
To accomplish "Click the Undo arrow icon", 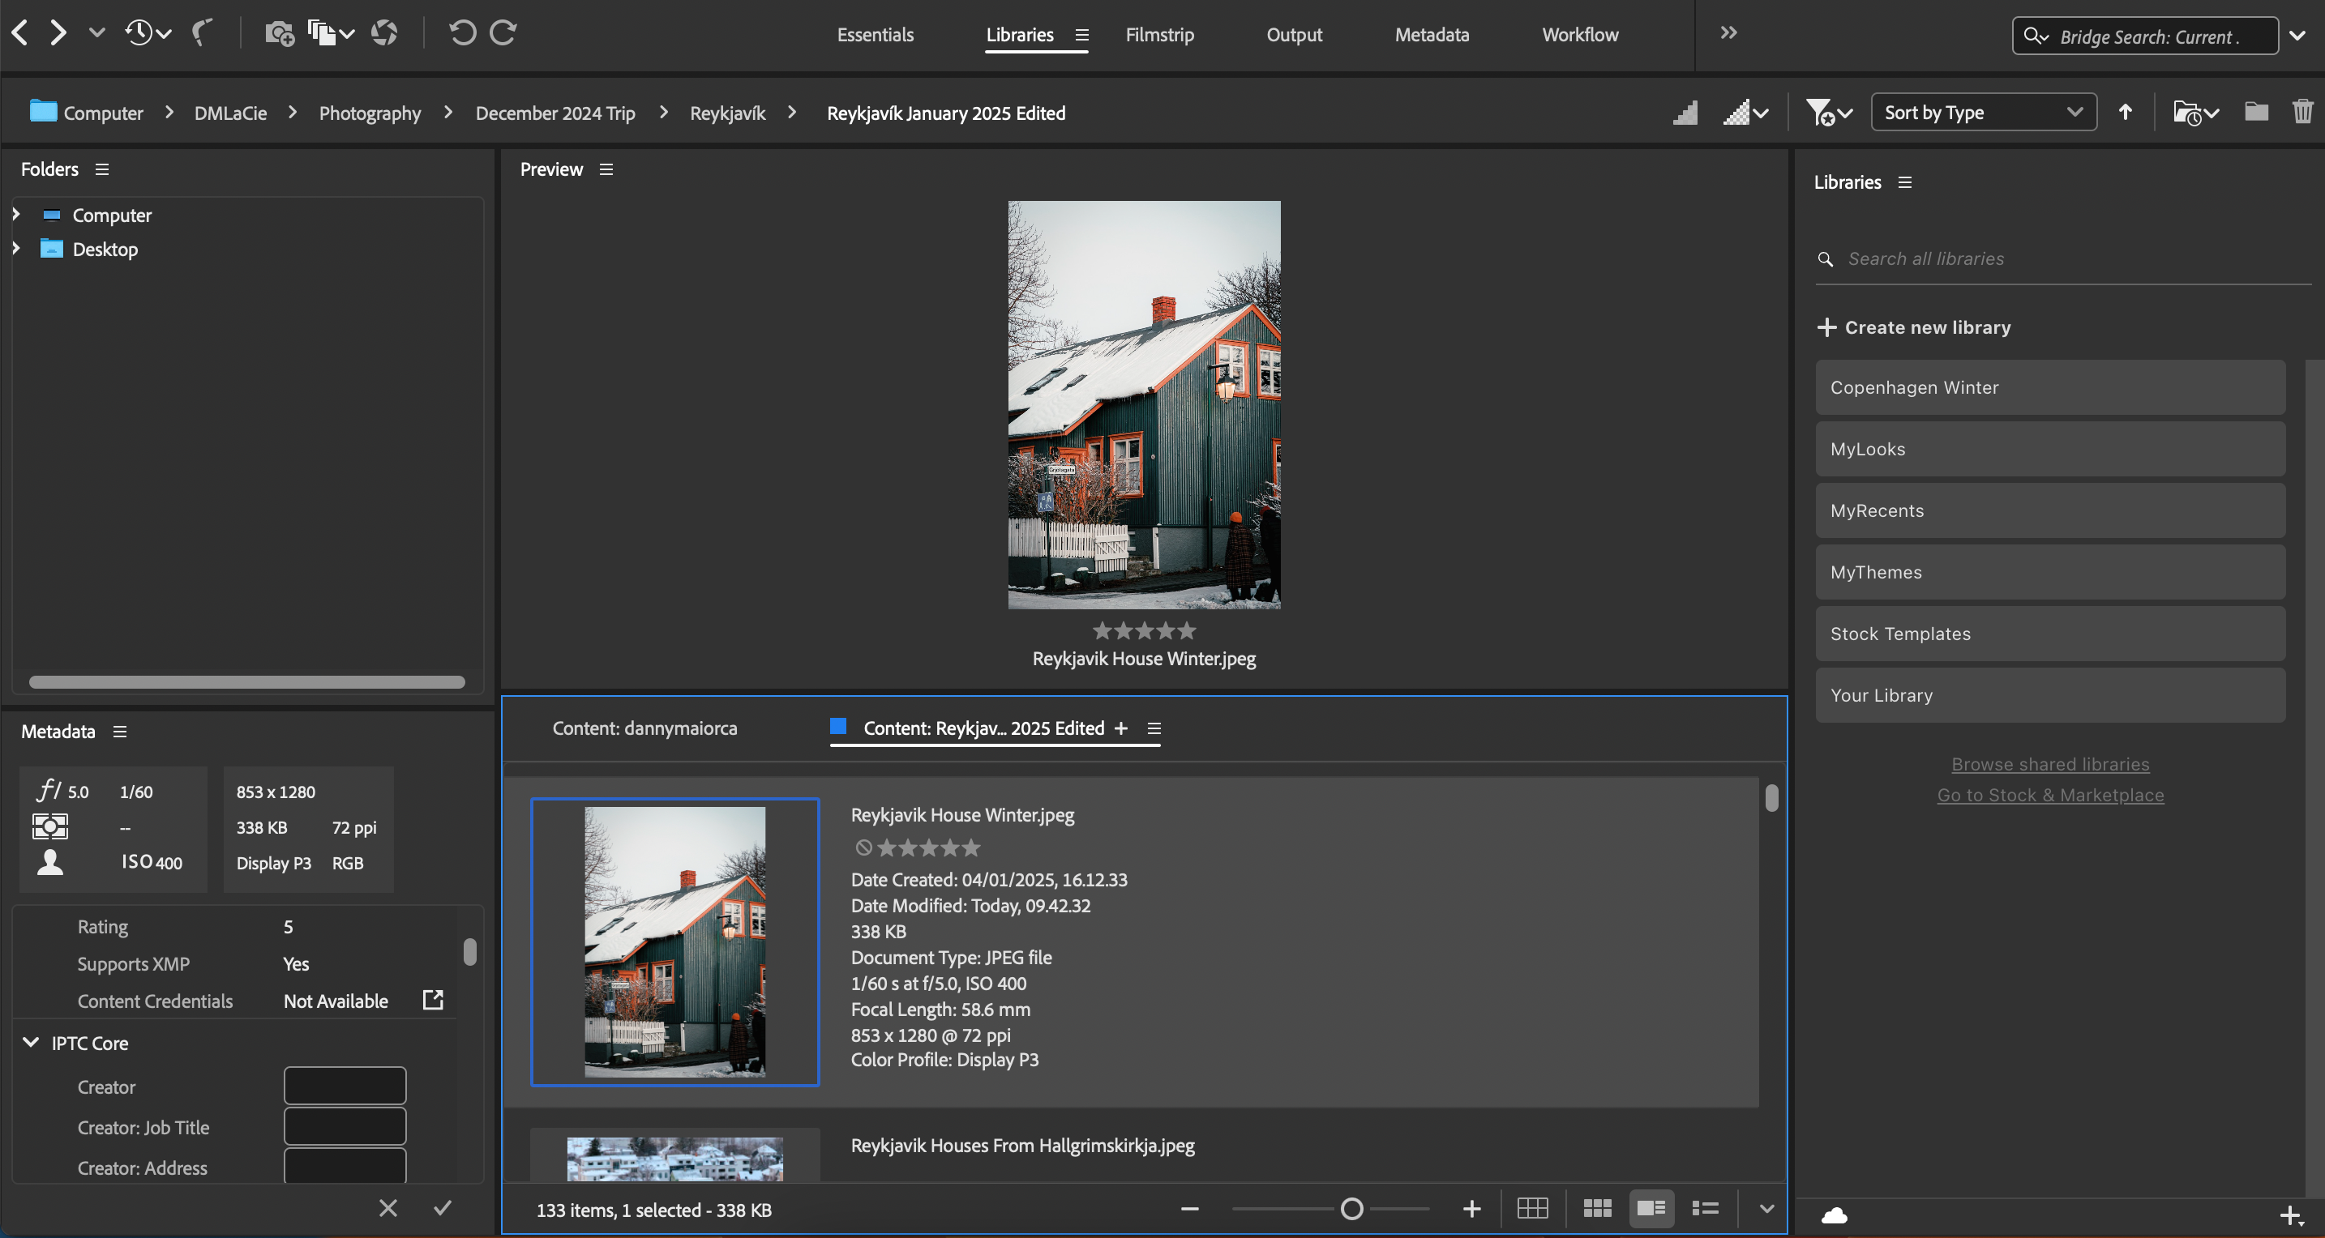I will (462, 32).
